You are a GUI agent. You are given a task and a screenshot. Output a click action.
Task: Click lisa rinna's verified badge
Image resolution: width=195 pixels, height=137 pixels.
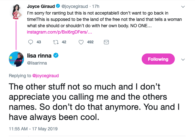tap(56, 56)
